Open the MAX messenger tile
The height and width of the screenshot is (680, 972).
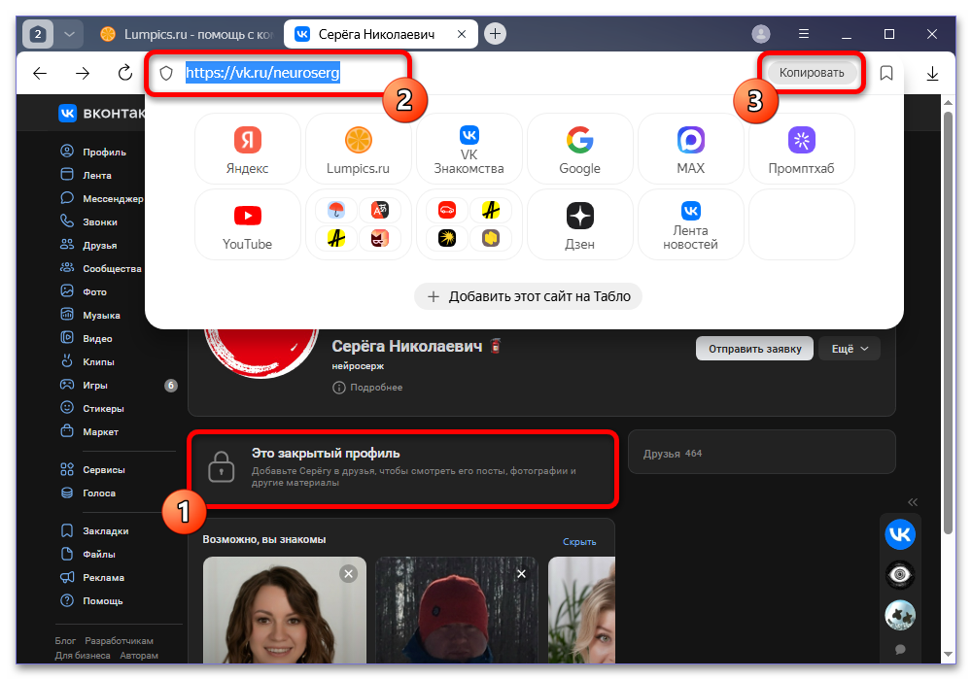click(690, 149)
